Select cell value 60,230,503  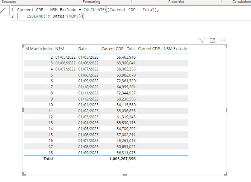pos(126,99)
